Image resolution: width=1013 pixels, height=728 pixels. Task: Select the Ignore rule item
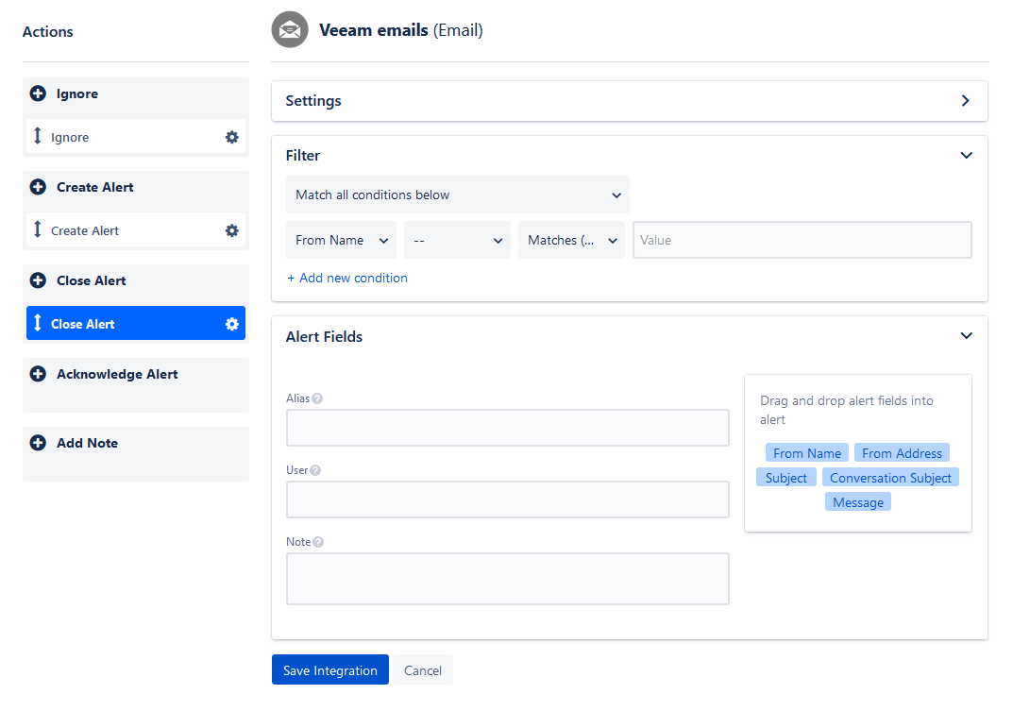coord(136,137)
